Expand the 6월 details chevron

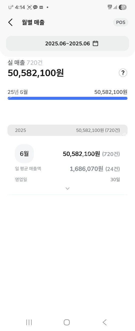click(67, 188)
